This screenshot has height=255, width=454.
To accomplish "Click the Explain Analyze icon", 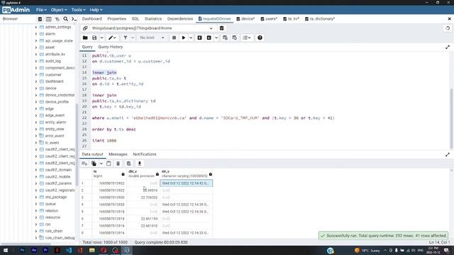I will [209, 38].
